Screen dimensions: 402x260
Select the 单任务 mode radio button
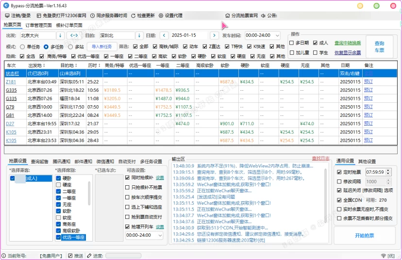click(x=22, y=47)
